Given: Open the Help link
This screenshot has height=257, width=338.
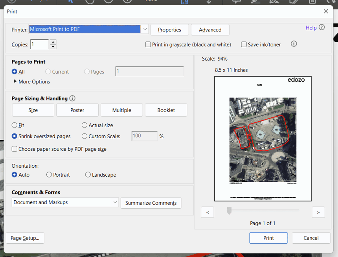Looking at the screenshot, I should pos(311,28).
